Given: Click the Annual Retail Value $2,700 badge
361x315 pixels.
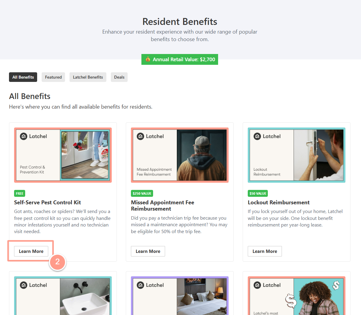Looking at the screenshot, I should tap(180, 59).
